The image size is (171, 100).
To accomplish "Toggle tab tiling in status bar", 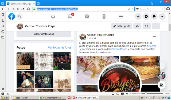I will (x=118, y=94).
